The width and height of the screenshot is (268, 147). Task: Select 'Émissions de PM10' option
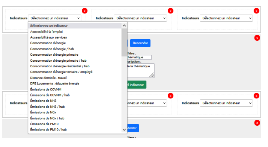75,124
